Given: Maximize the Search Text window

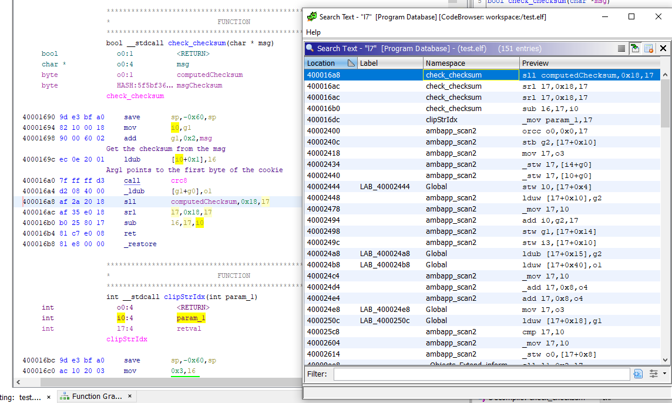Looking at the screenshot, I should coord(631,16).
